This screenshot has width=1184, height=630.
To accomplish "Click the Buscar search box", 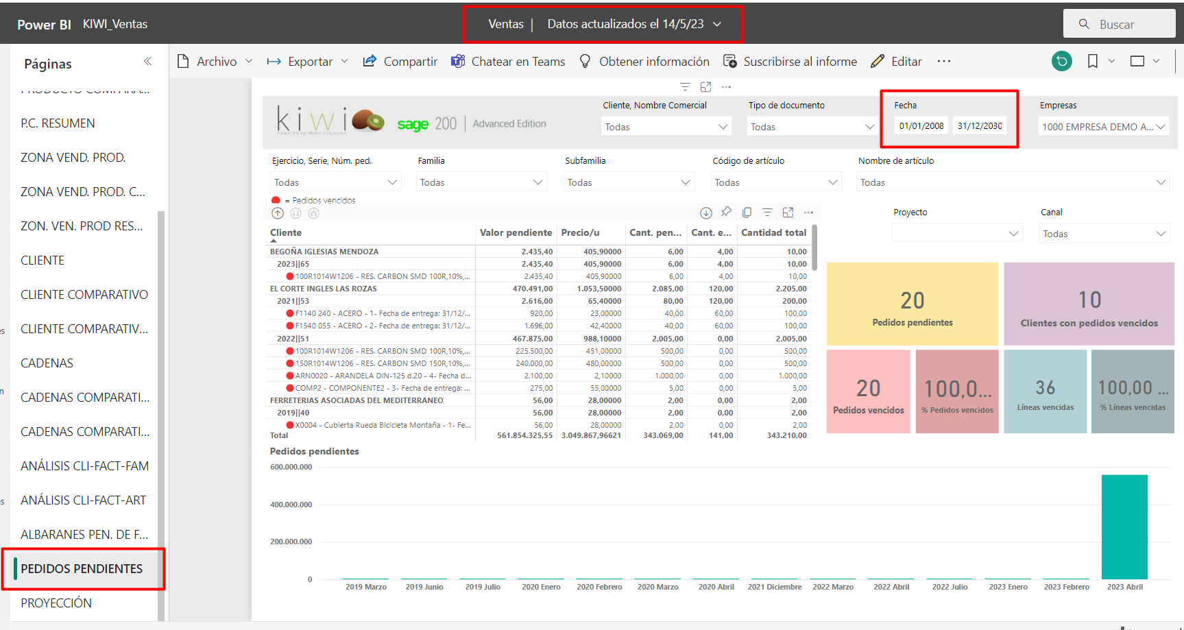I will tap(1119, 24).
